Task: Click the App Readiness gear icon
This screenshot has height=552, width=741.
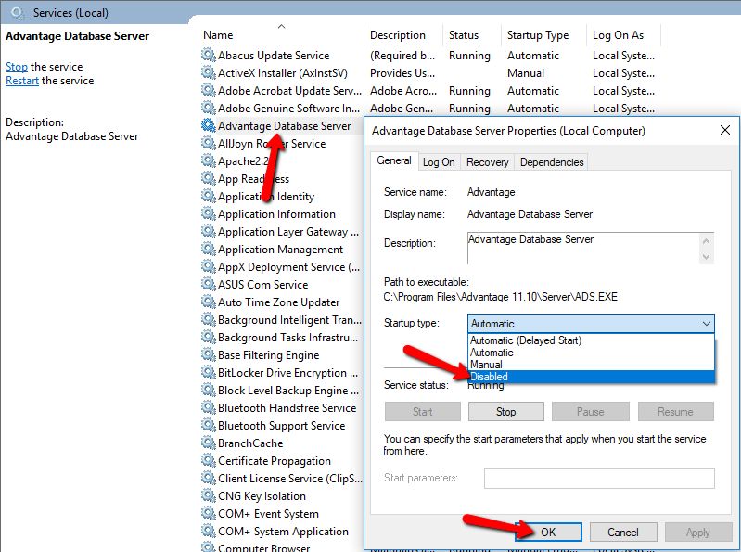Action: pyautogui.click(x=208, y=178)
